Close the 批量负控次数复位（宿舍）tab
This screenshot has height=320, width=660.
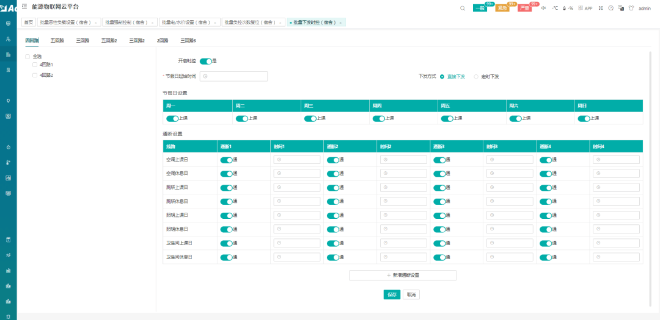click(280, 23)
